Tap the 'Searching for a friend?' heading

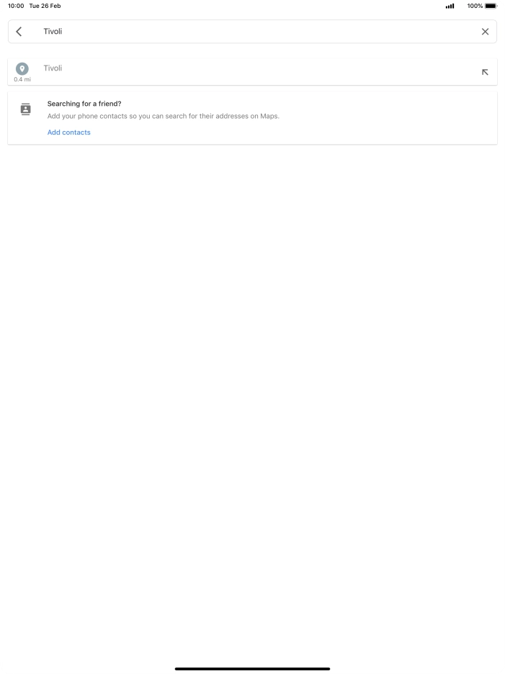click(x=84, y=104)
